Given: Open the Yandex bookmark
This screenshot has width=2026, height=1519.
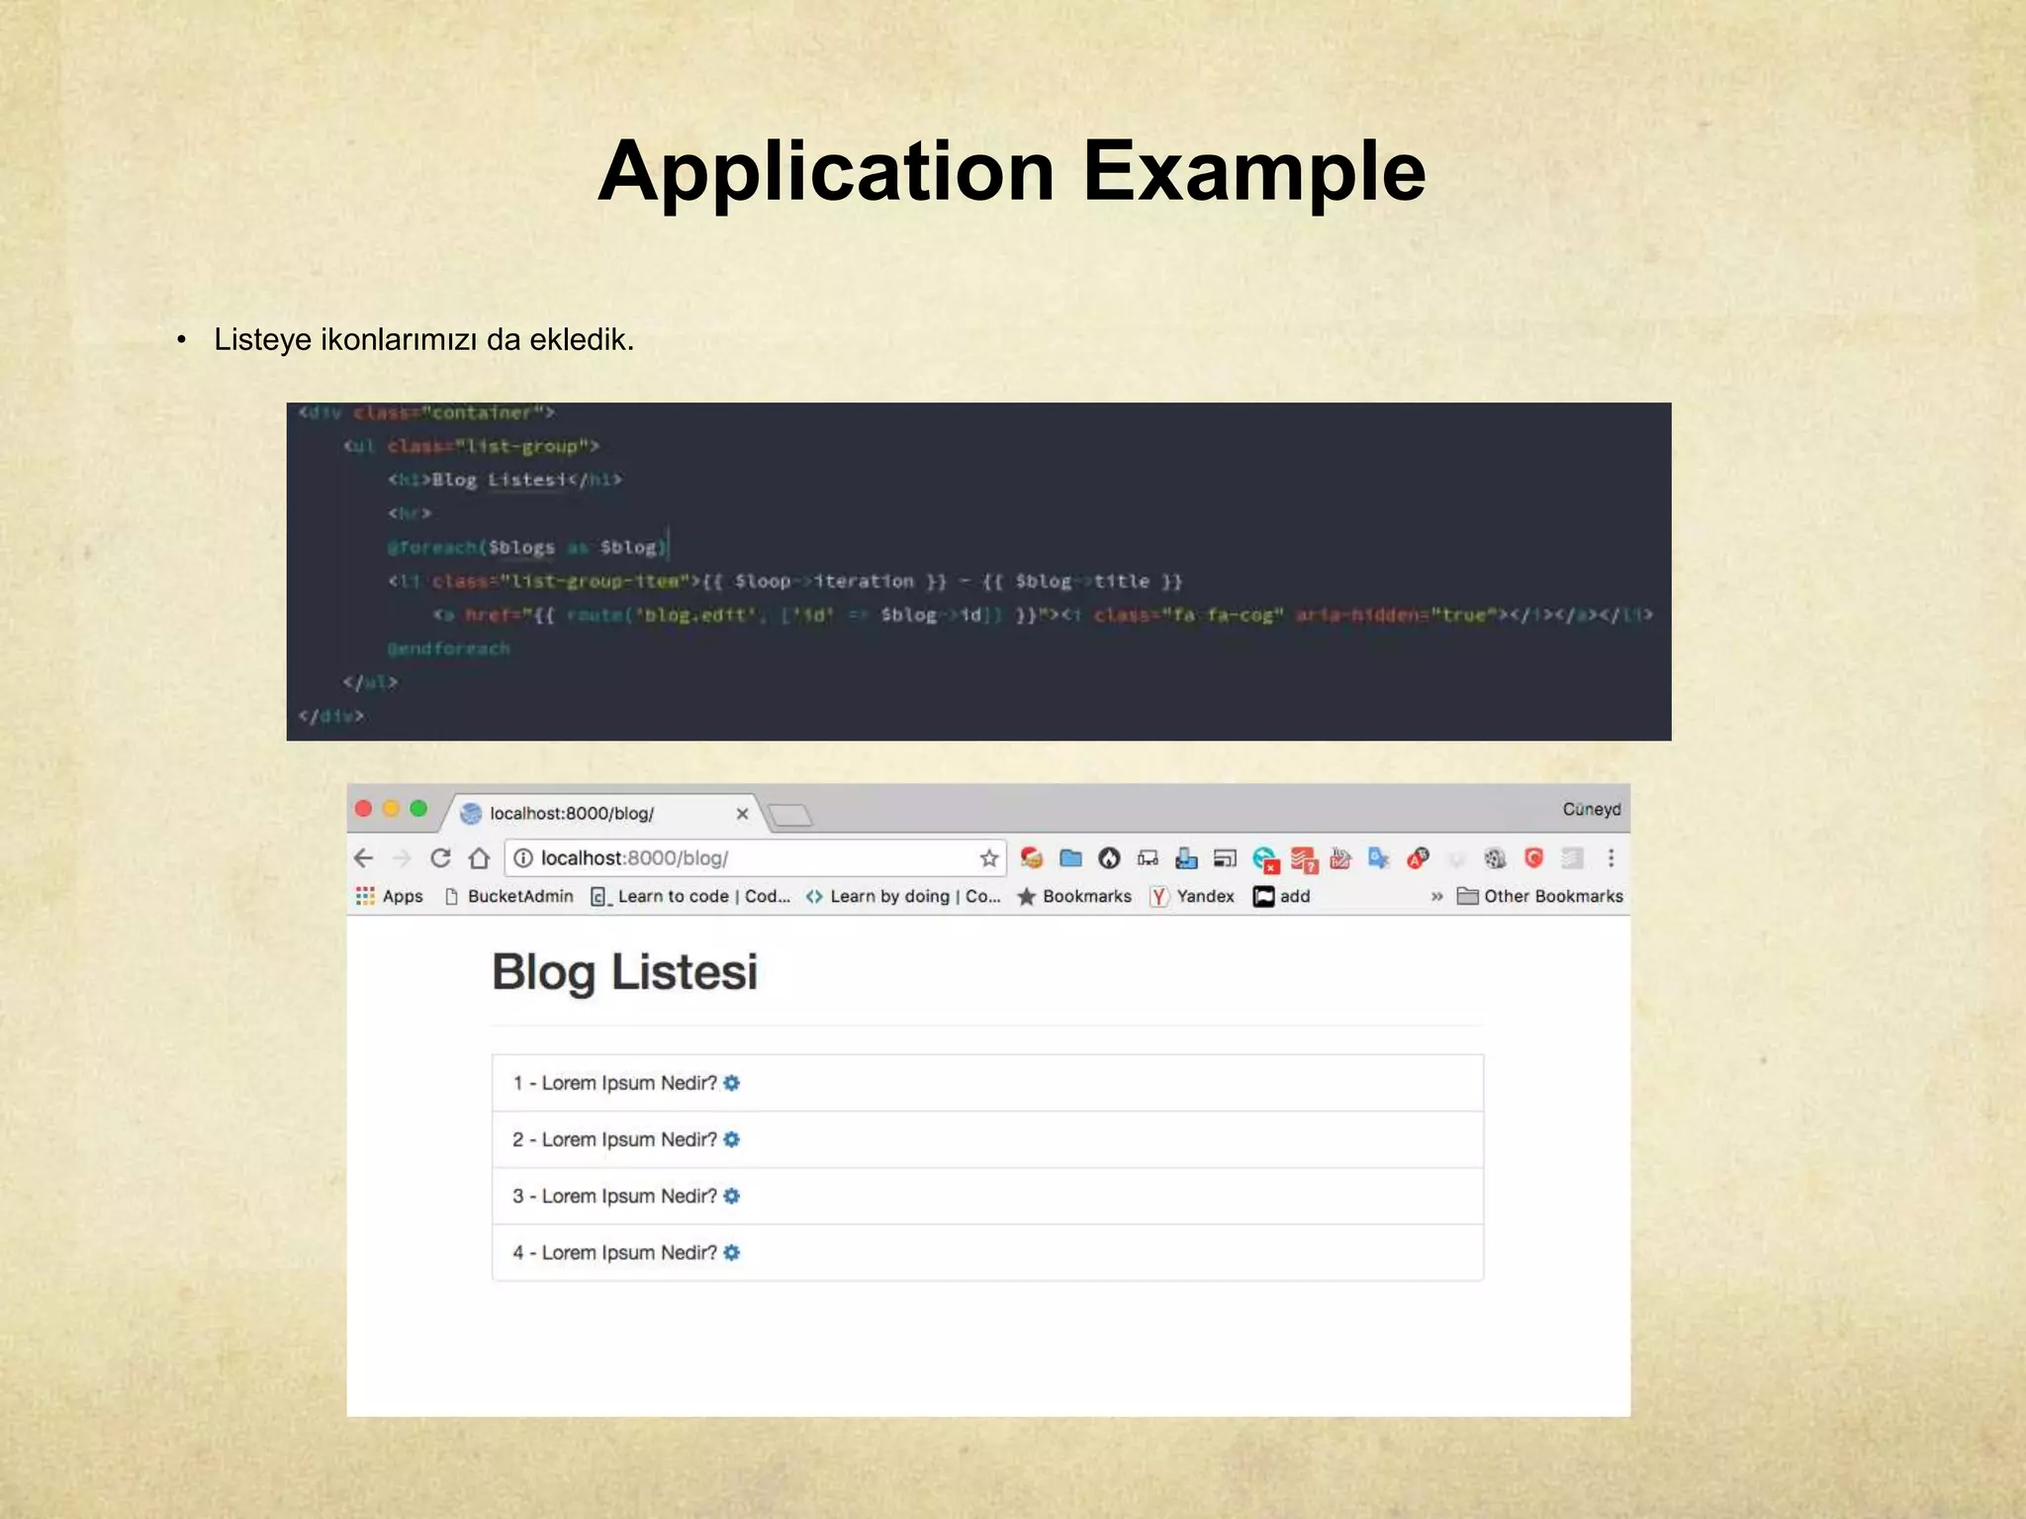Looking at the screenshot, I should coord(1192,896).
